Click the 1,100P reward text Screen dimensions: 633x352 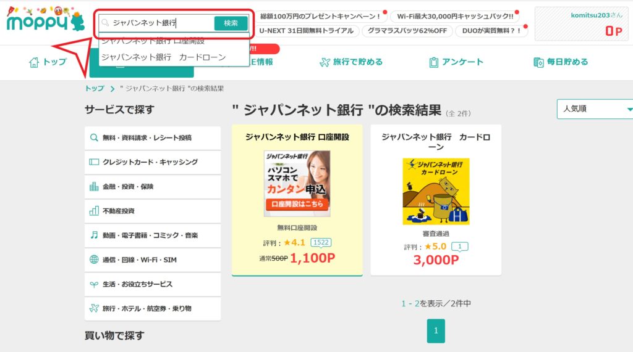click(x=312, y=258)
